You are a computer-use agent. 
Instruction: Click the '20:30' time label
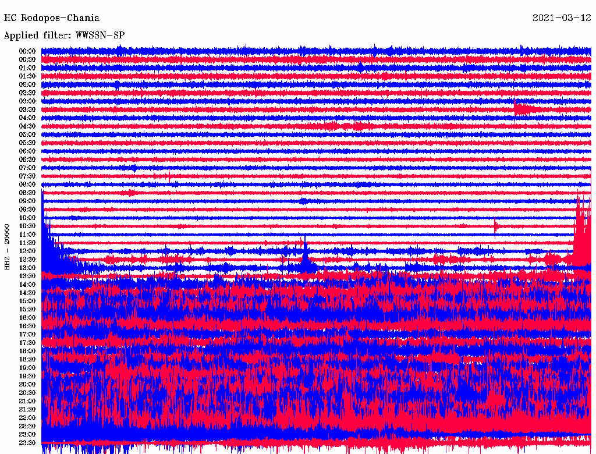pyautogui.click(x=27, y=392)
